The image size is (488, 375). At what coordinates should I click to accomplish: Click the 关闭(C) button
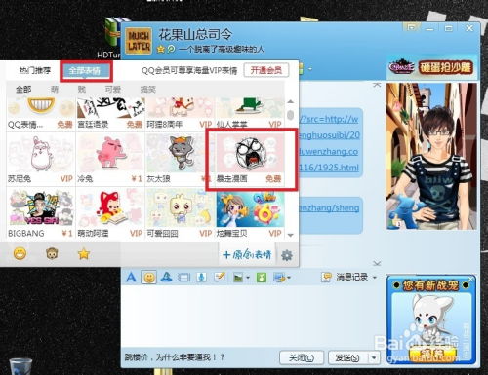[302, 357]
